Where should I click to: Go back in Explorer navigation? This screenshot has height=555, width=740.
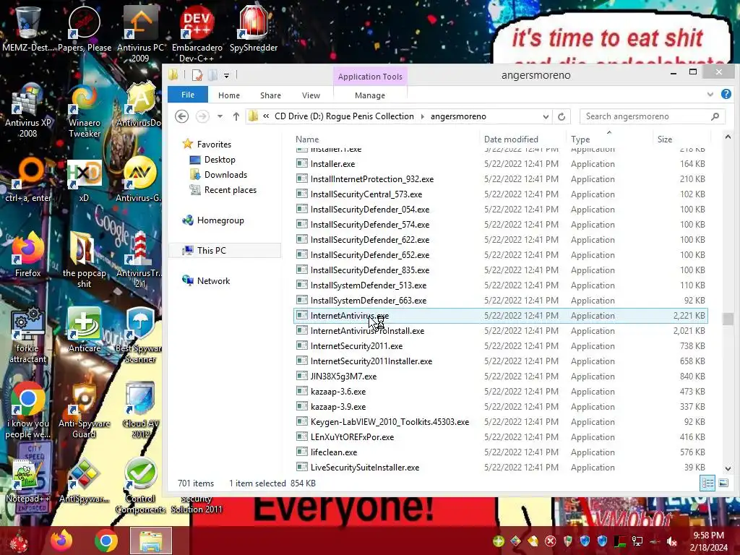coord(181,116)
